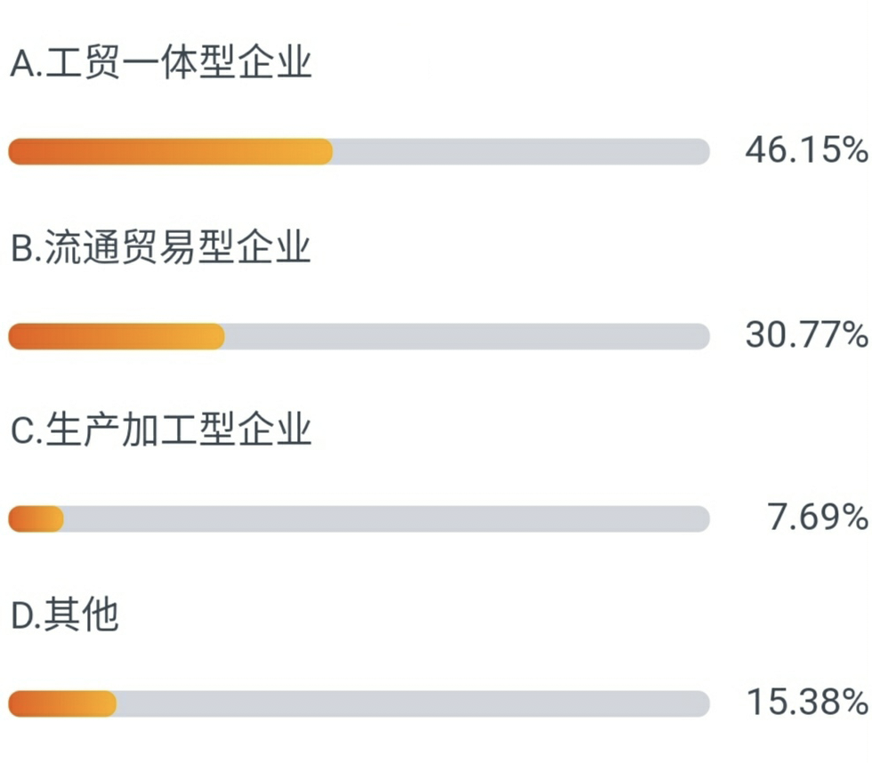Select option A.工贸一体型企业 label
Viewport: 872px width, 763px height.
click(161, 62)
